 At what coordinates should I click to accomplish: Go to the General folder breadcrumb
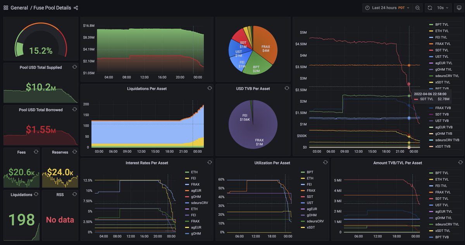[x=19, y=8]
